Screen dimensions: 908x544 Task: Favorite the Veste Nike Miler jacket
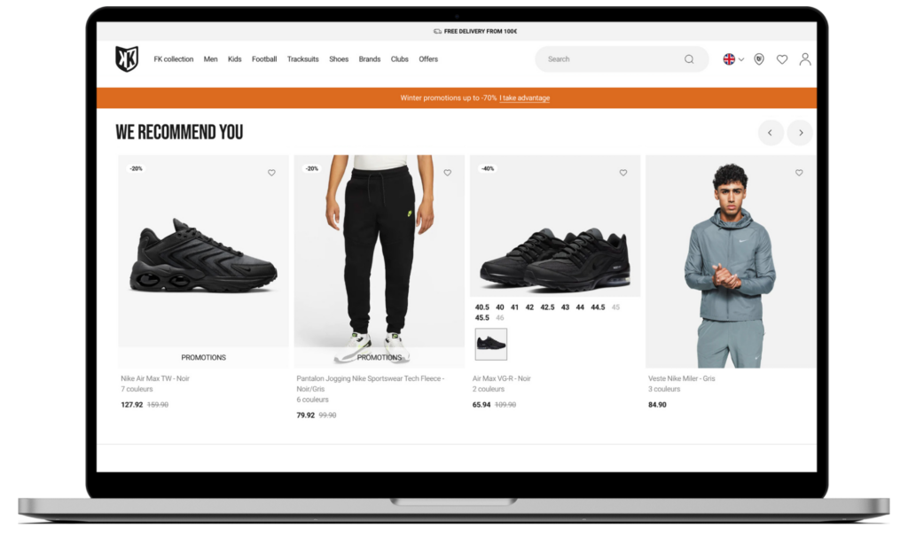click(799, 173)
